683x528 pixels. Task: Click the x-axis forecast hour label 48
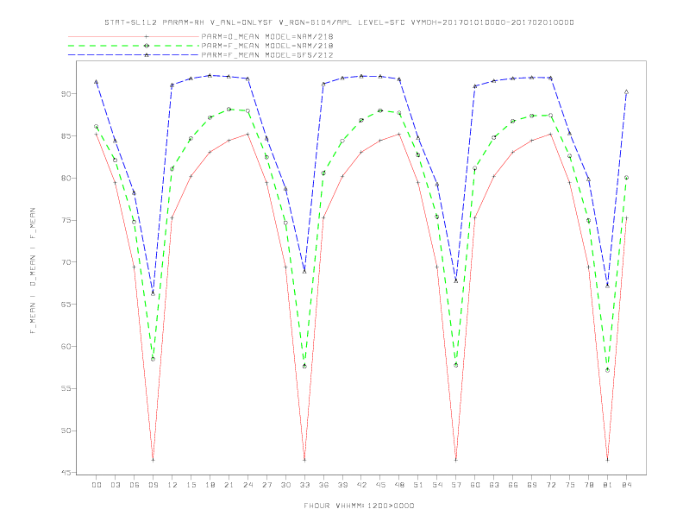(x=399, y=485)
